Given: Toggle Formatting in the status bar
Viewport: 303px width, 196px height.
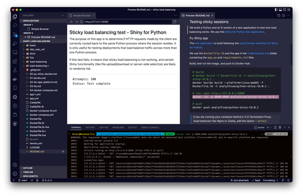Looking at the screenshot, I should [271, 180].
